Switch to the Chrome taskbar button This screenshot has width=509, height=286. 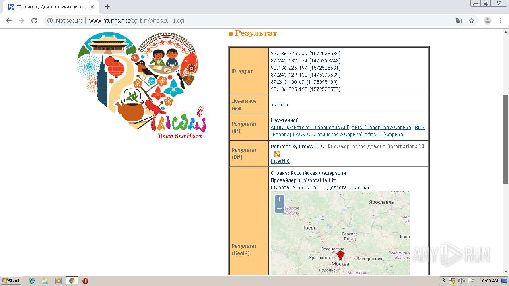72,281
